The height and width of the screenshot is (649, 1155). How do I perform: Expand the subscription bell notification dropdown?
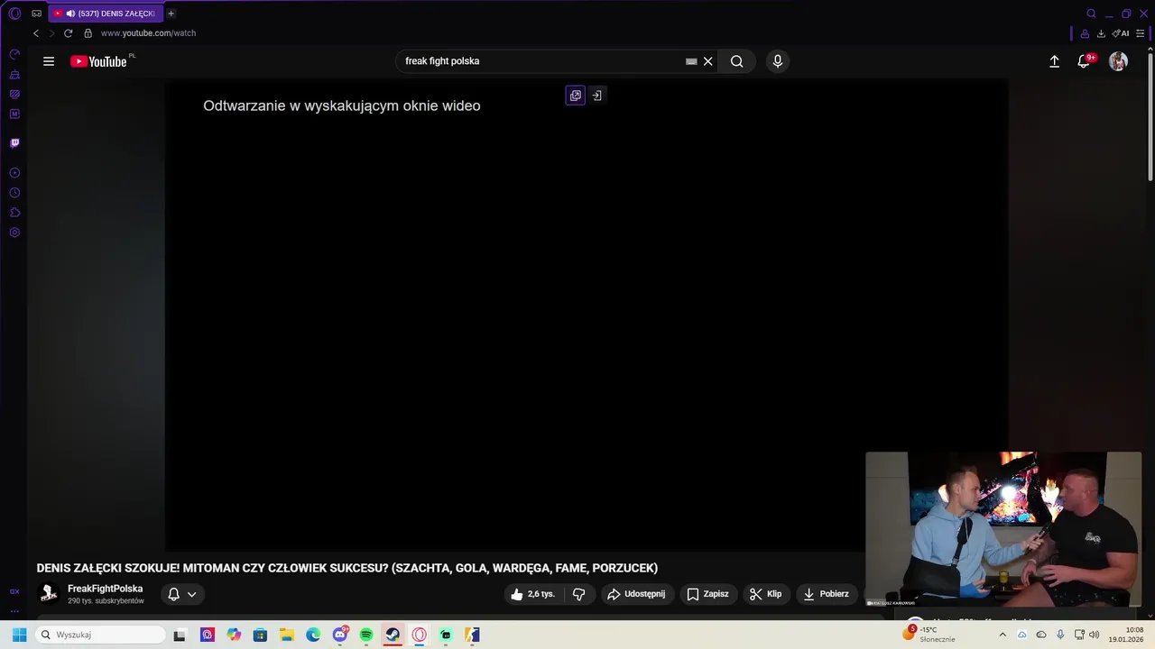click(182, 594)
